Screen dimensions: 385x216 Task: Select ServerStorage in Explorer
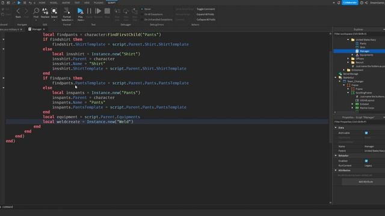pos(351,74)
